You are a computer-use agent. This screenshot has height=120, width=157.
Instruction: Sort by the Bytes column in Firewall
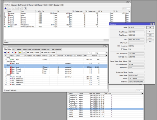88,56
